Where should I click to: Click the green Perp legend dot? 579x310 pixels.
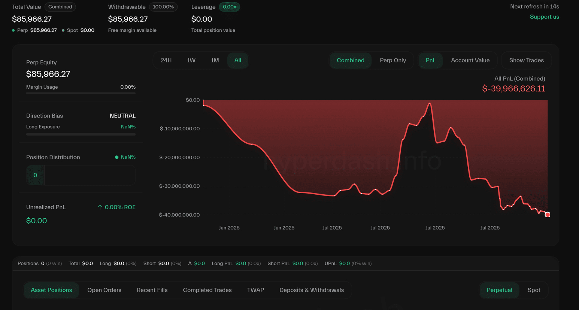(x=13, y=30)
